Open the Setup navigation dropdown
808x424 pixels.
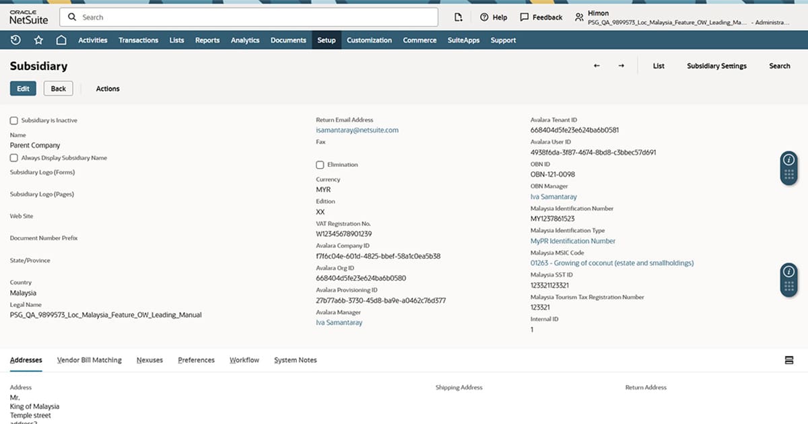326,40
